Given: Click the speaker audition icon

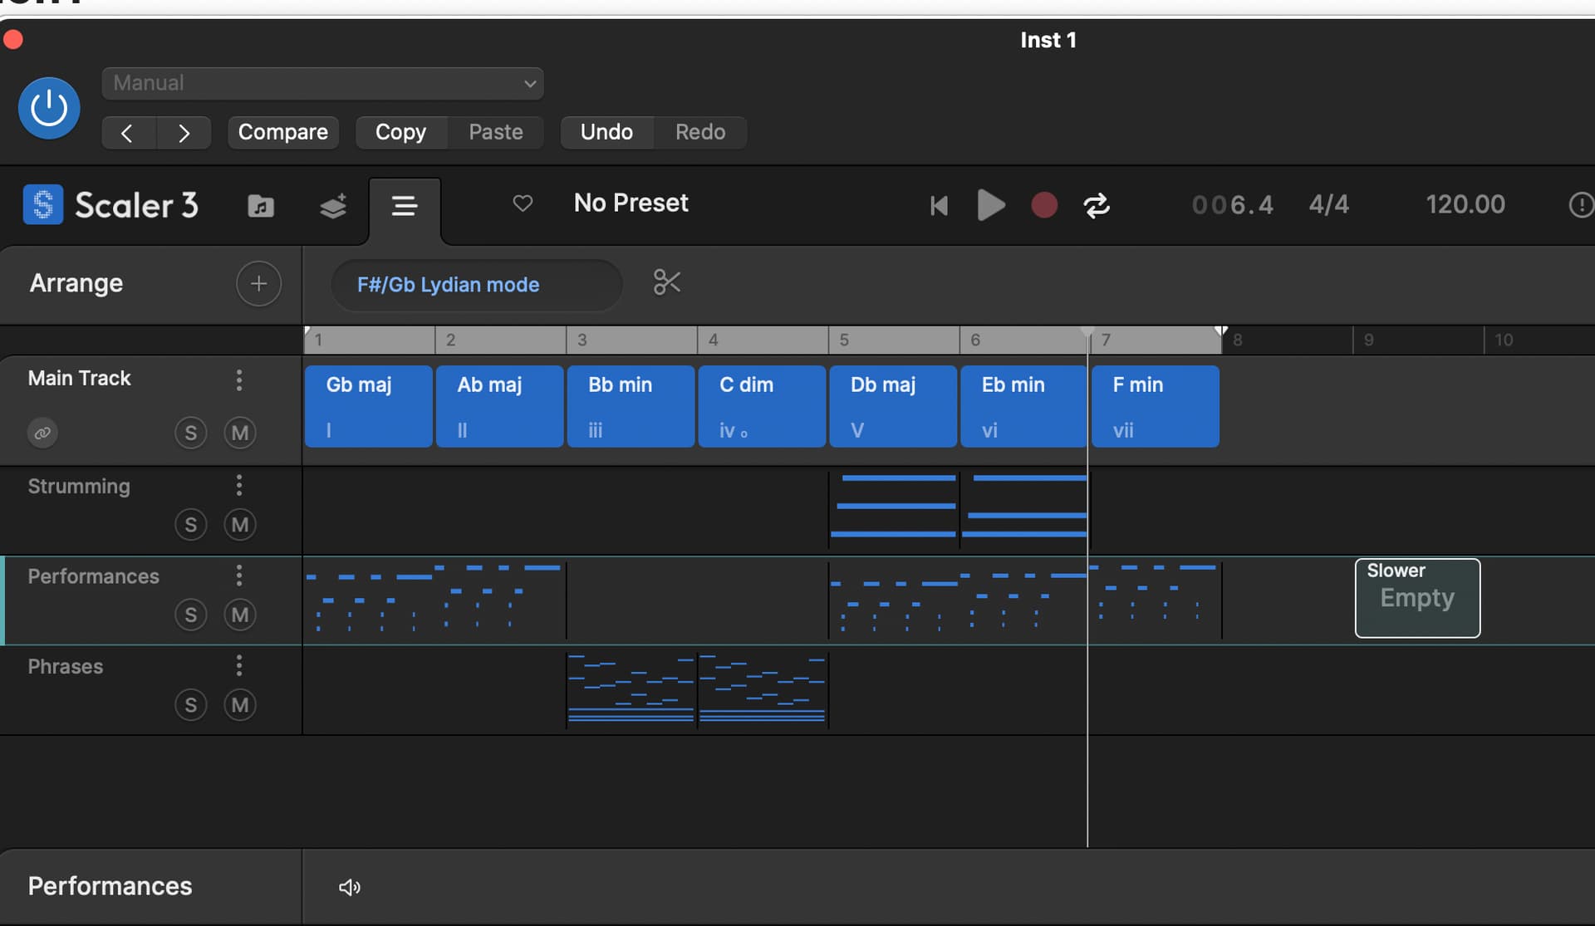Looking at the screenshot, I should coord(349,887).
